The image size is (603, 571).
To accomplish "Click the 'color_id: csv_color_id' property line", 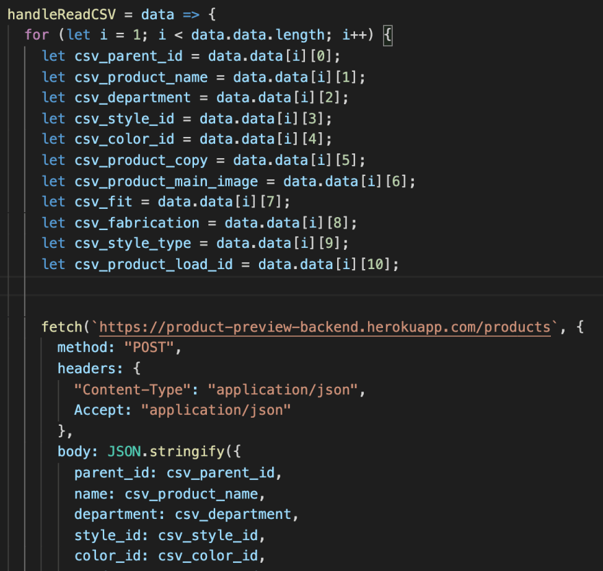I will [170, 556].
